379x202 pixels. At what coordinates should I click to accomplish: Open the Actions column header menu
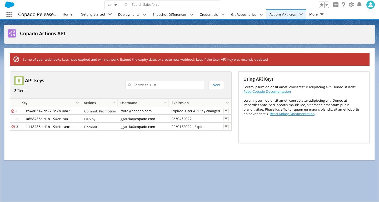[114, 103]
